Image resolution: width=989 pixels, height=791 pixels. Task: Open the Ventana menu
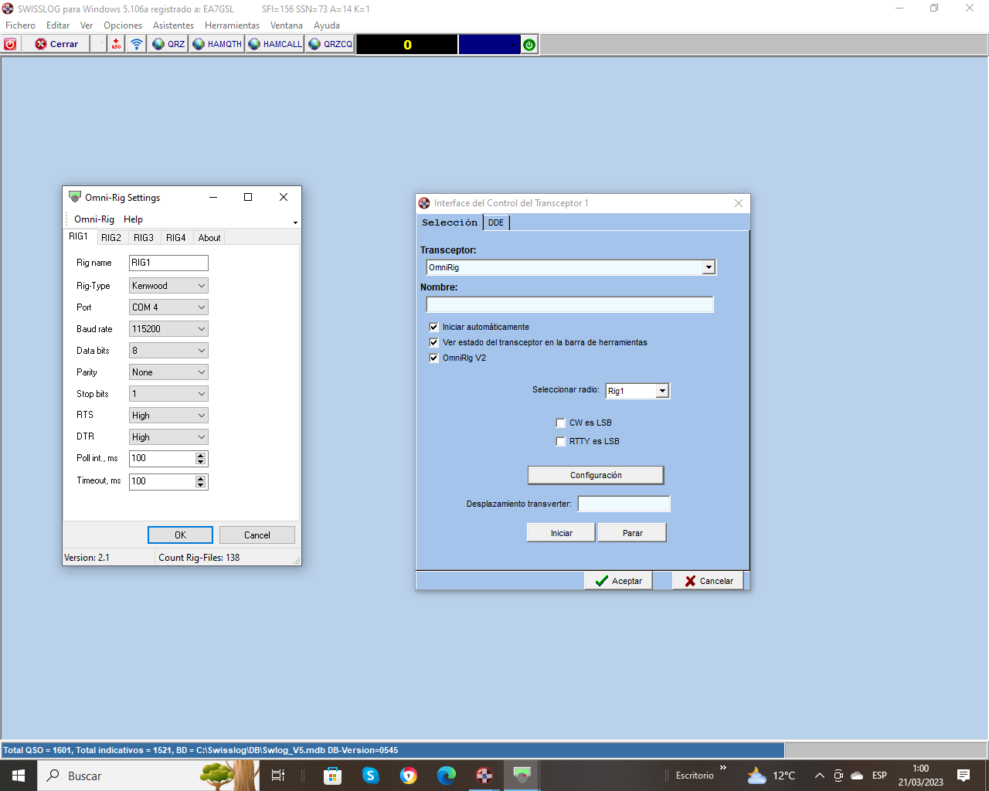coord(287,25)
